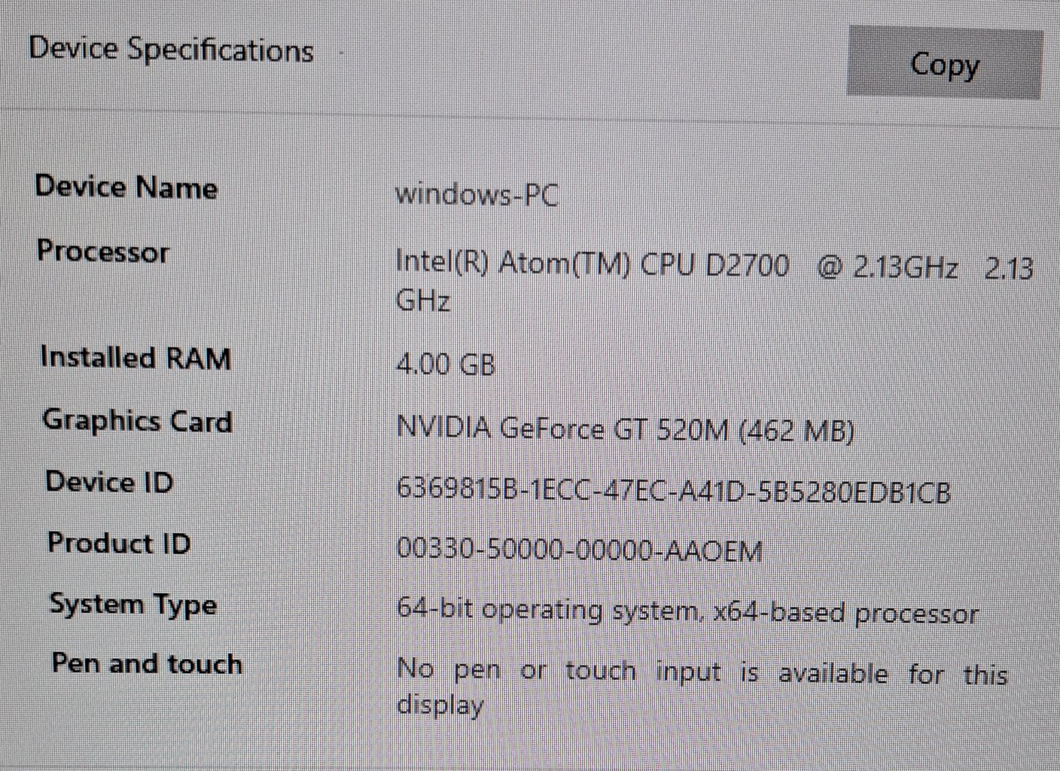The height and width of the screenshot is (771, 1060).
Task: Select the windows-PC device name value
Action: [x=476, y=195]
